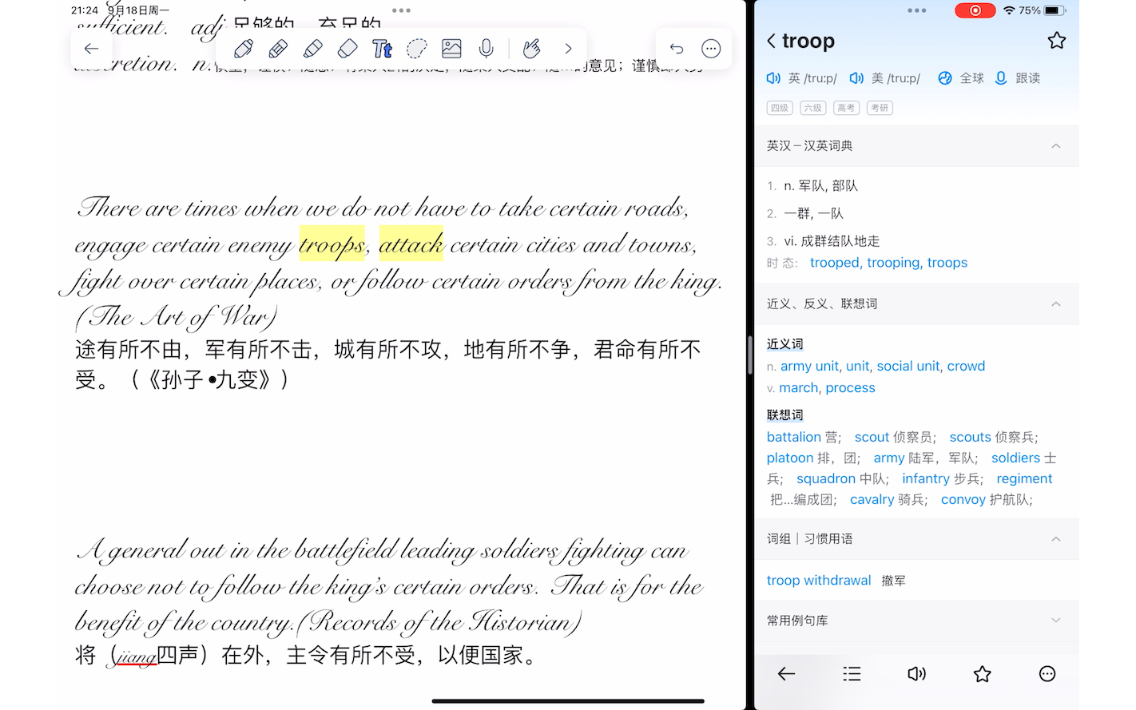This screenshot has height=710, width=1136.
Task: Tap the red screen recording indicator
Action: pos(975,10)
